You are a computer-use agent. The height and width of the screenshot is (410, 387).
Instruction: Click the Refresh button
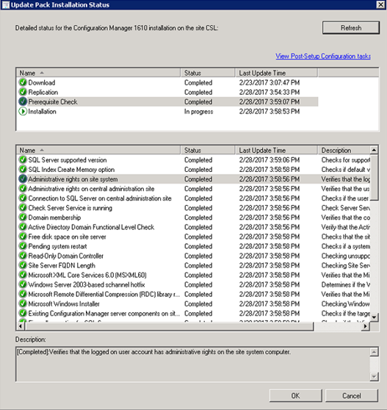(x=351, y=28)
